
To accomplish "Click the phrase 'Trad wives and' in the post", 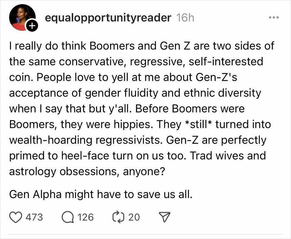I will click(228, 156).
